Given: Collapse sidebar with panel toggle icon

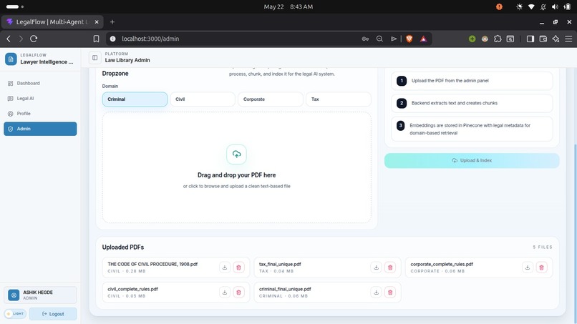Looking at the screenshot, I should click(x=95, y=58).
